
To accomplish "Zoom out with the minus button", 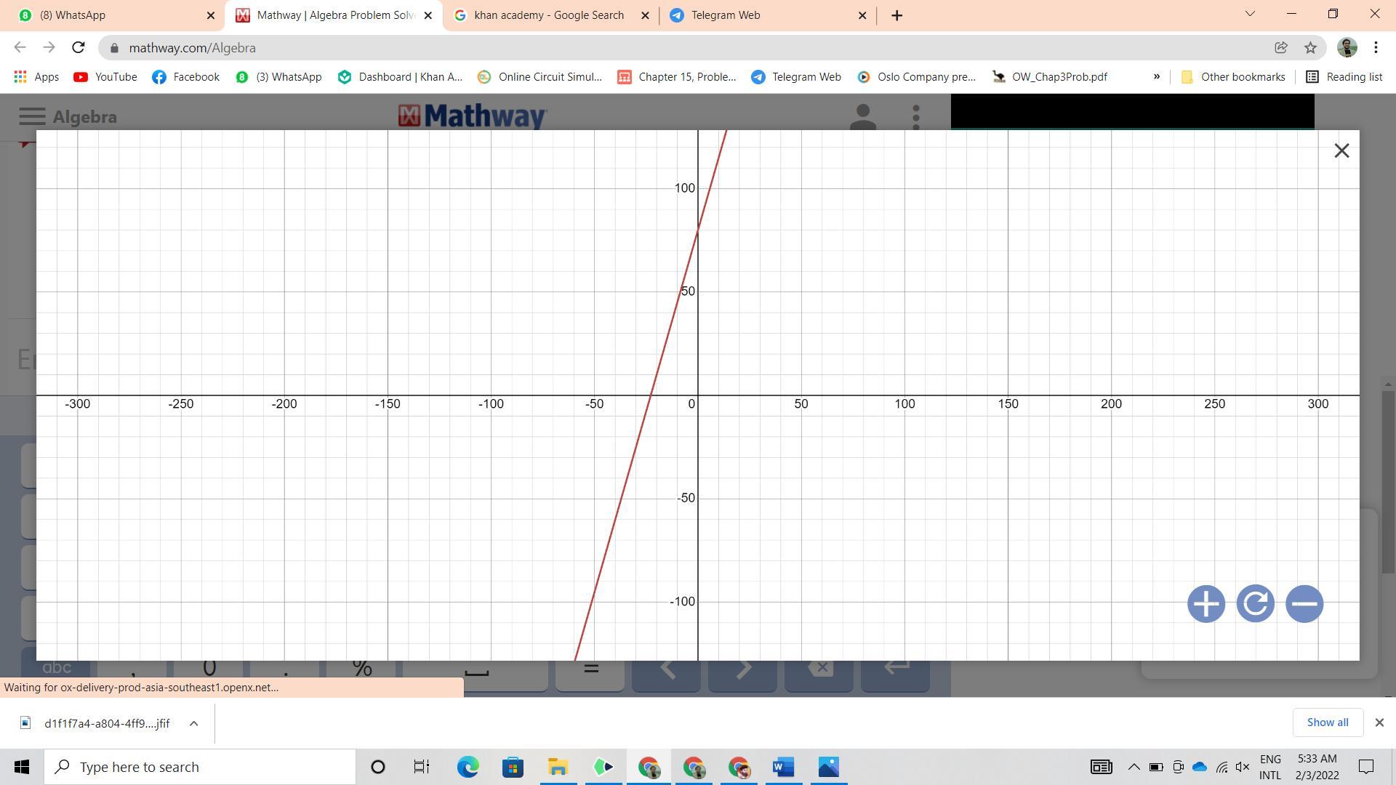I will [1304, 604].
